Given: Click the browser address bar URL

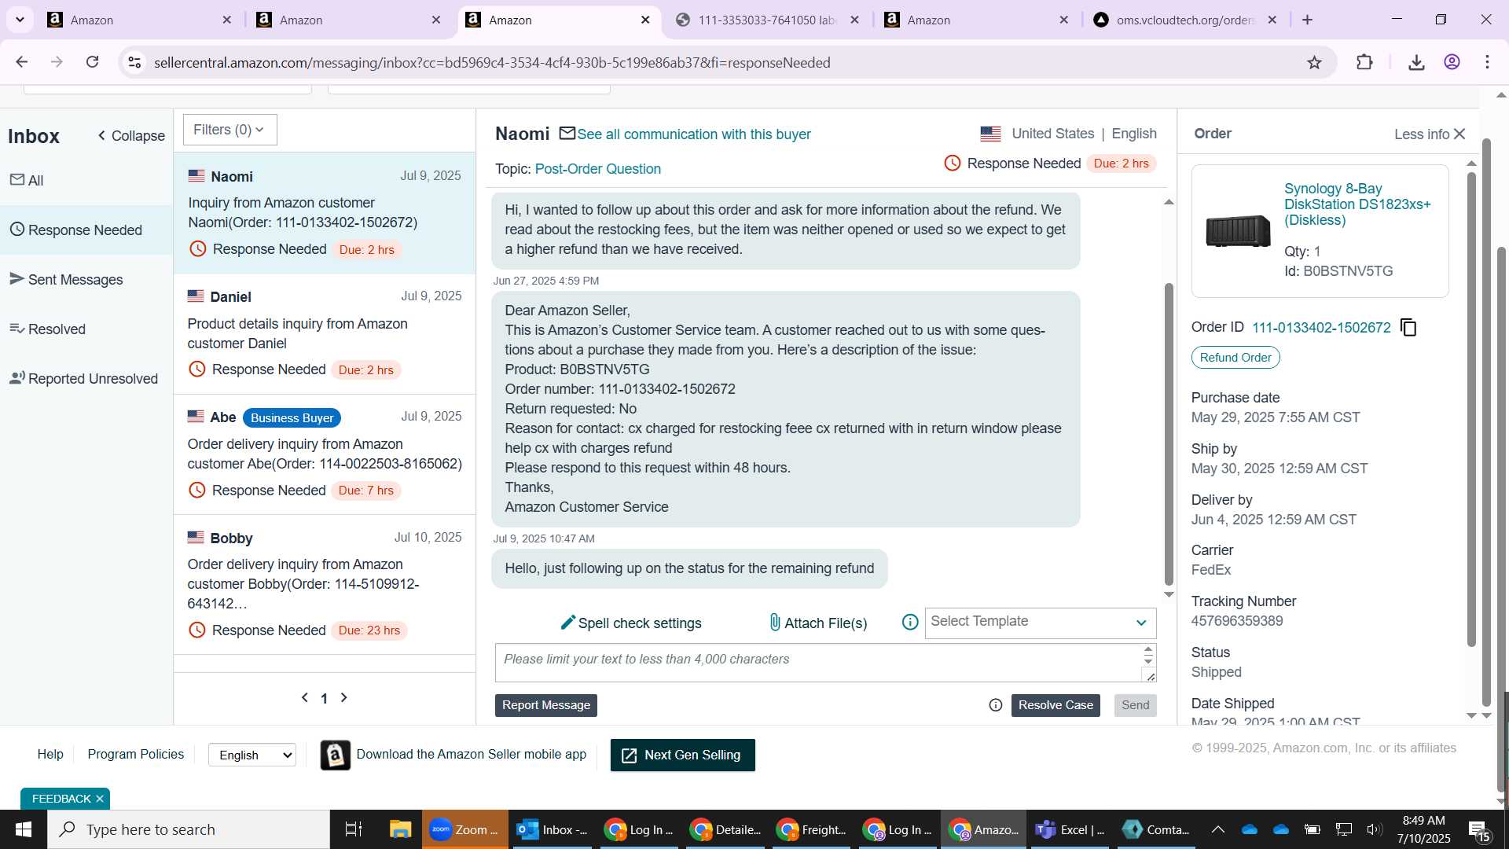Looking at the screenshot, I should 492,62.
